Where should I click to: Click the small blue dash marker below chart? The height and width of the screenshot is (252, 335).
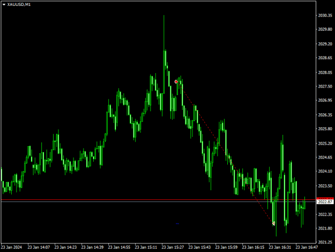click(x=177, y=224)
